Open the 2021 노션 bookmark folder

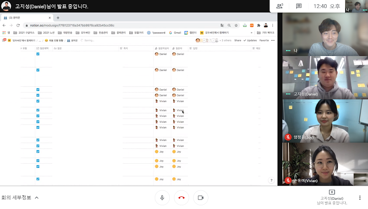46,33
